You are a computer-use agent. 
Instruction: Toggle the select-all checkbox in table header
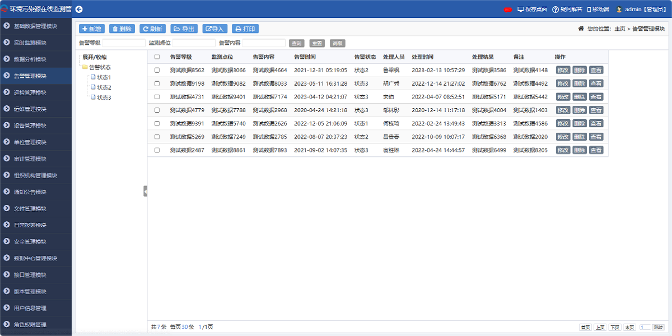point(157,57)
